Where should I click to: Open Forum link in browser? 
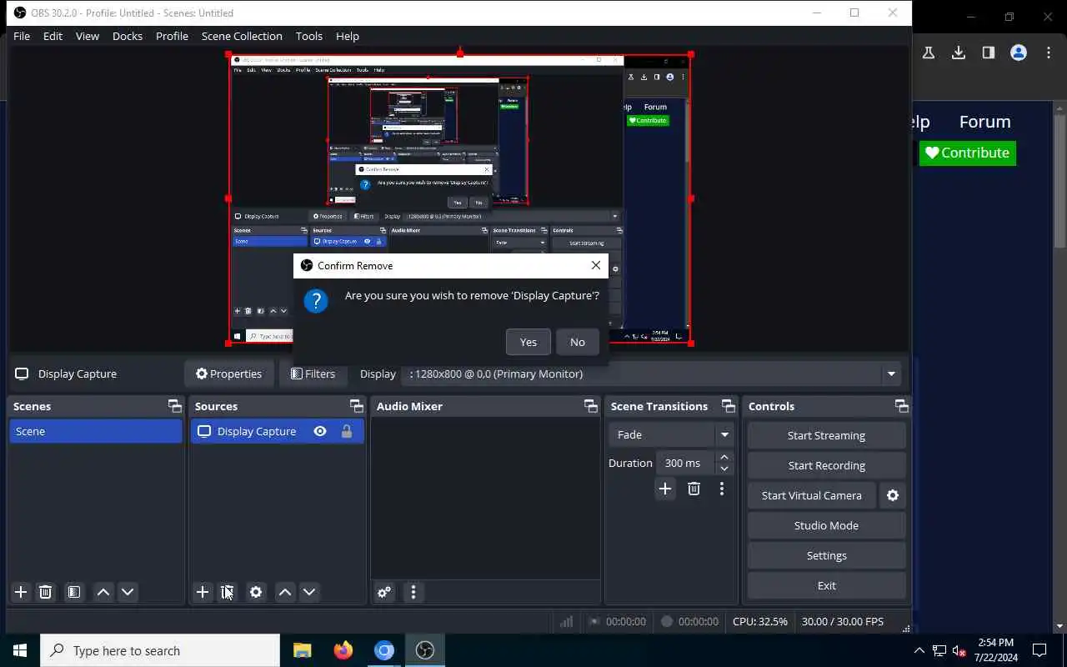pos(984,122)
